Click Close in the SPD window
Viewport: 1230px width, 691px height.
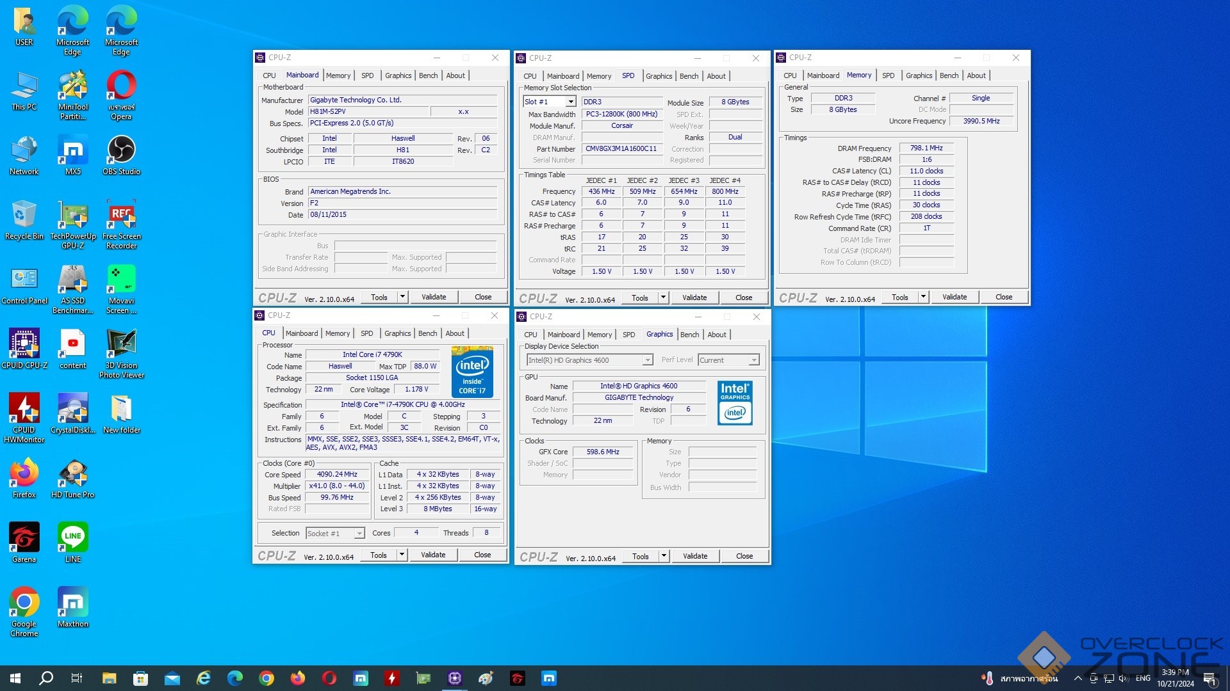click(x=744, y=298)
